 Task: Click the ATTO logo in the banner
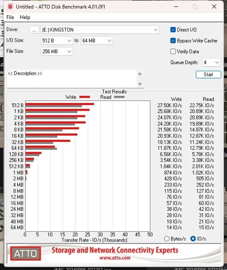click(x=26, y=253)
